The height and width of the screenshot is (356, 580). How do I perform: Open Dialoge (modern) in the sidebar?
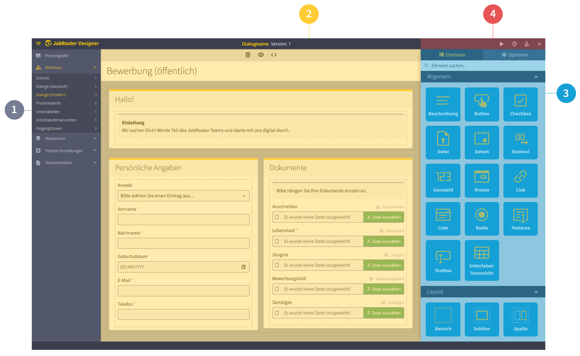51,95
